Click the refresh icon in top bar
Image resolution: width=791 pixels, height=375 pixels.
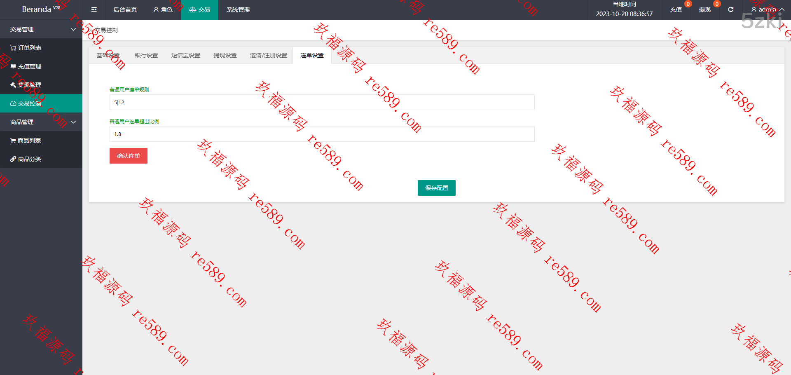click(x=730, y=9)
